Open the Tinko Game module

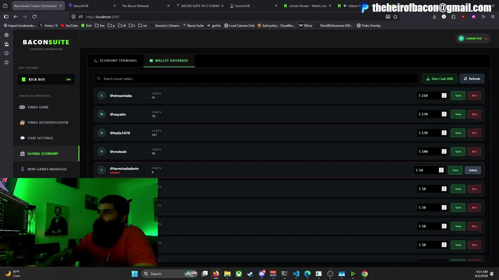46,107
